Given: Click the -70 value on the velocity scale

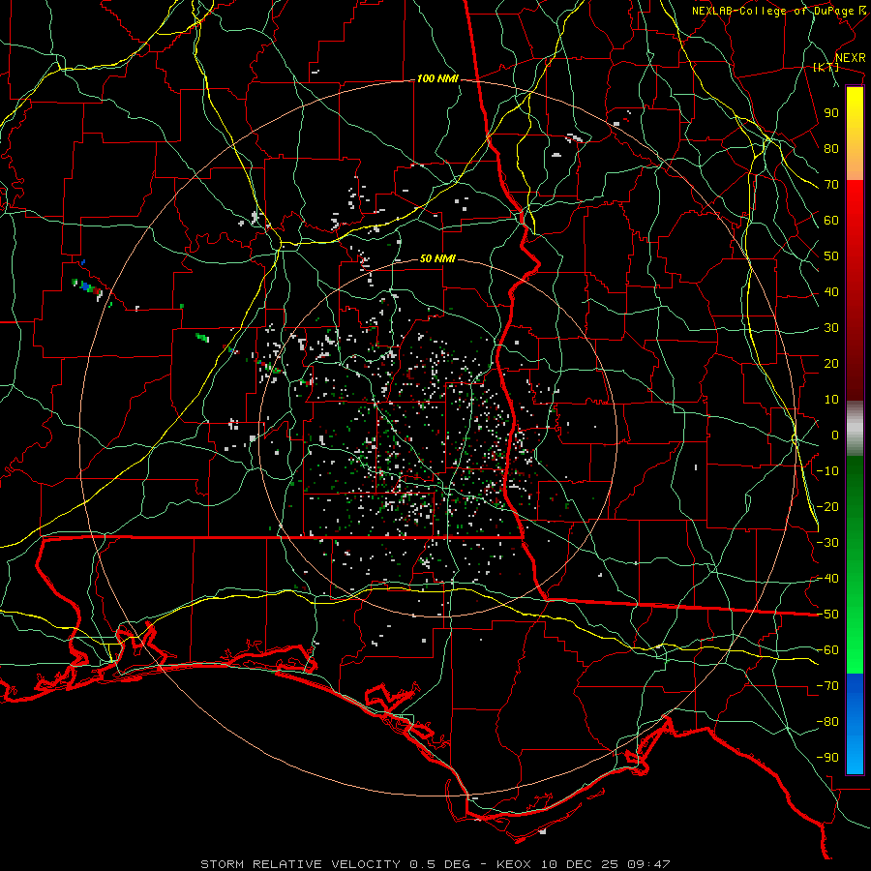Looking at the screenshot, I should point(827,686).
